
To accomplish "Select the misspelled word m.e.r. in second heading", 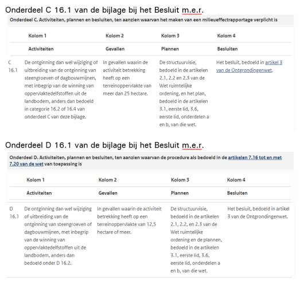I will pyautogui.click(x=193, y=145).
